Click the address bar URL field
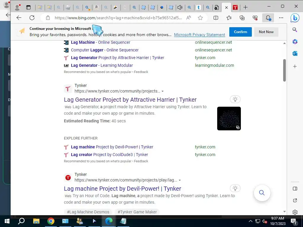 pyautogui.click(x=118, y=18)
